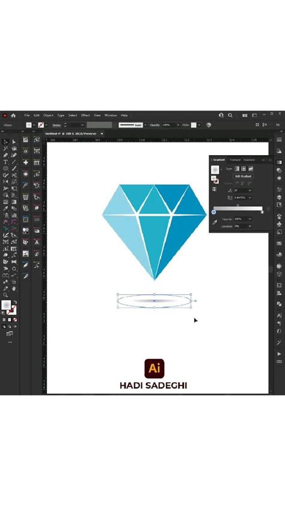
Task: Click the letter A plugin icon
Action: coord(37,242)
